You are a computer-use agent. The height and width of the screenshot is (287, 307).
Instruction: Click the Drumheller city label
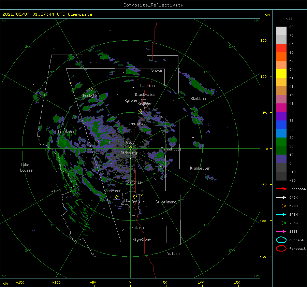click(200, 168)
